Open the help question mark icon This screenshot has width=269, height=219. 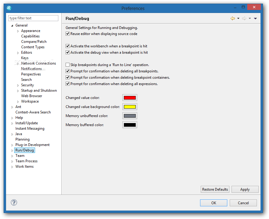(14, 202)
